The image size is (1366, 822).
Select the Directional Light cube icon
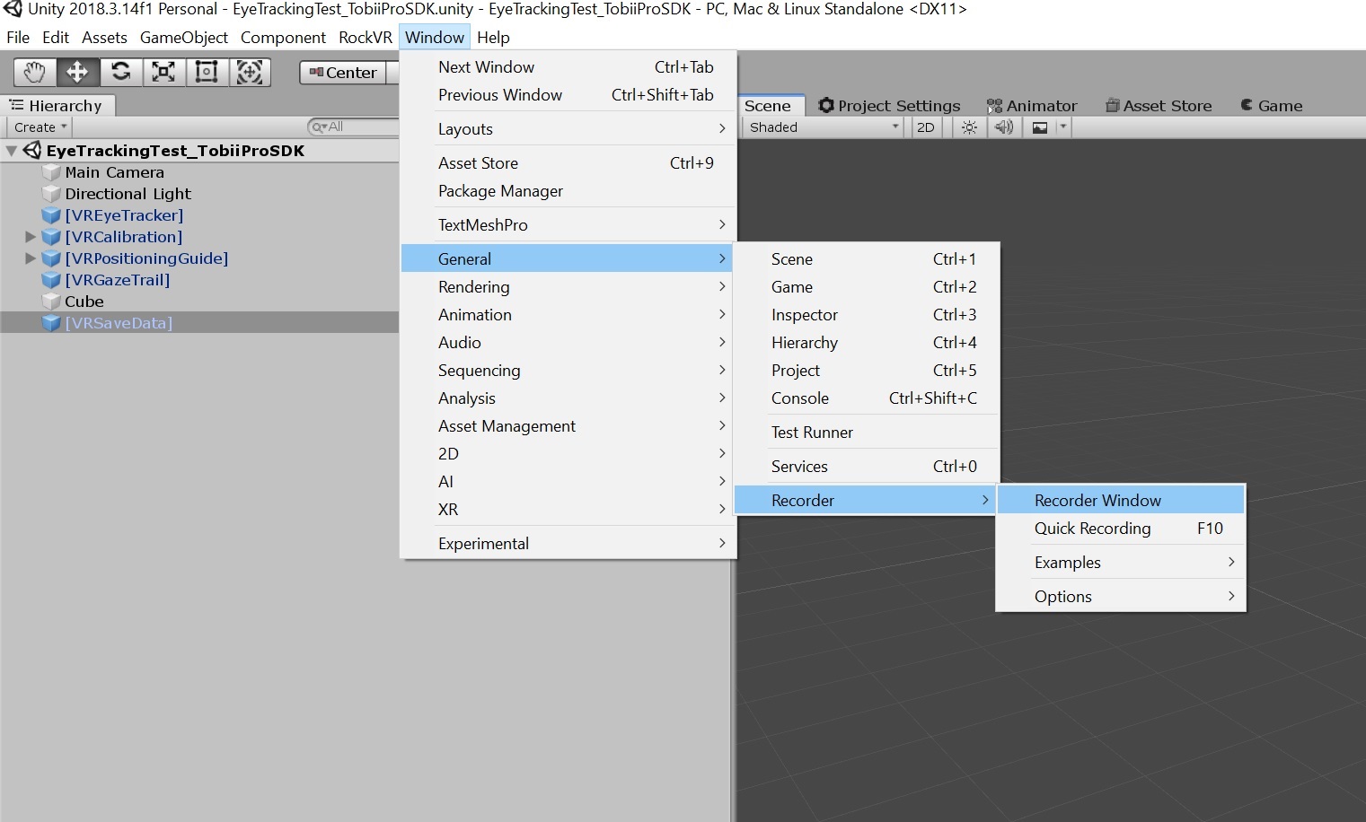(x=51, y=194)
